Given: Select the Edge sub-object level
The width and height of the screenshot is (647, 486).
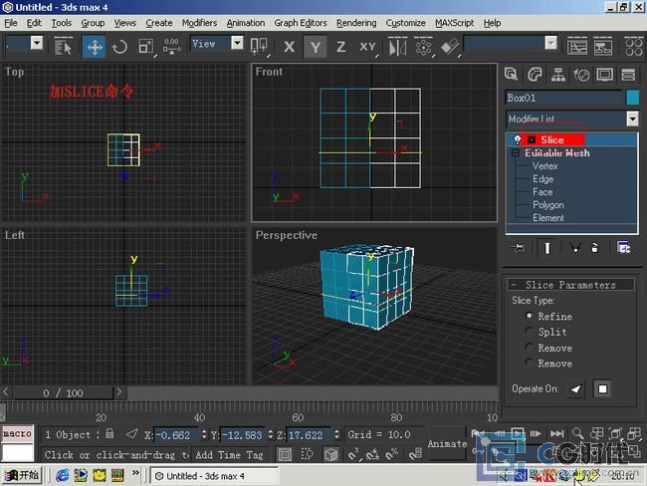Looking at the screenshot, I should 543,179.
